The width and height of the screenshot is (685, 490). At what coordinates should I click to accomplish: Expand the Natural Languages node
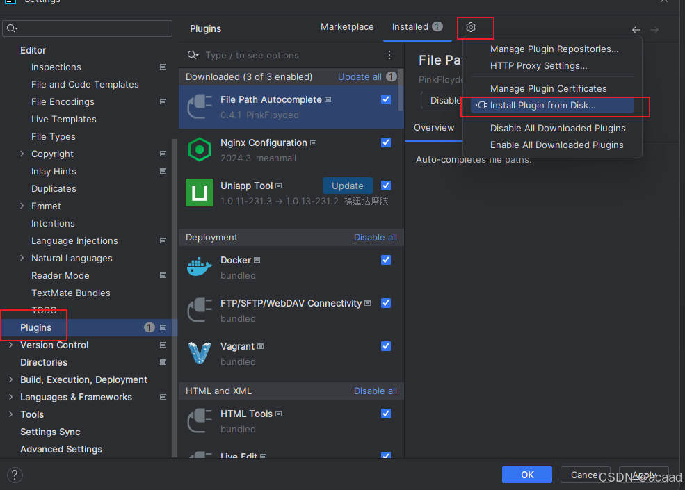coord(22,258)
